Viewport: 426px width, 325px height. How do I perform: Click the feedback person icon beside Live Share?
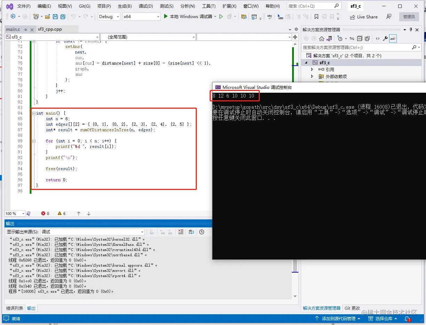389,16
